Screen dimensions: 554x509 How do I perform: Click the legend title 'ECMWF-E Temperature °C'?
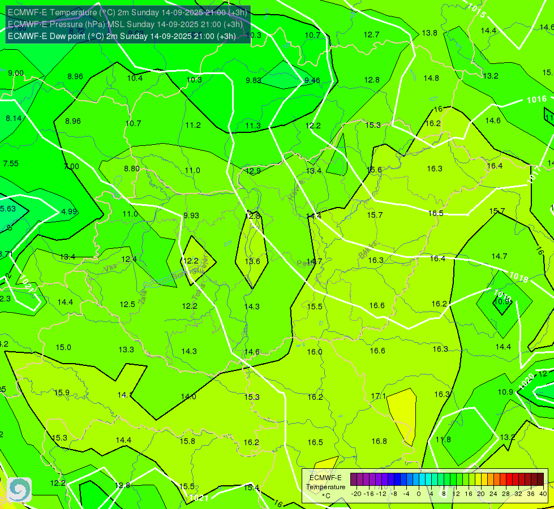point(325,487)
